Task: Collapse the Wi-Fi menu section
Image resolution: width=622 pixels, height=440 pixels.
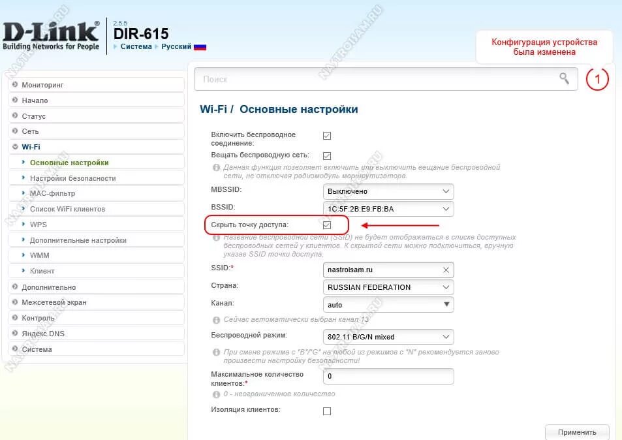Action: click(96, 147)
